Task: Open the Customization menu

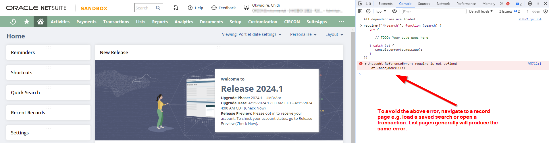Action: click(x=263, y=21)
